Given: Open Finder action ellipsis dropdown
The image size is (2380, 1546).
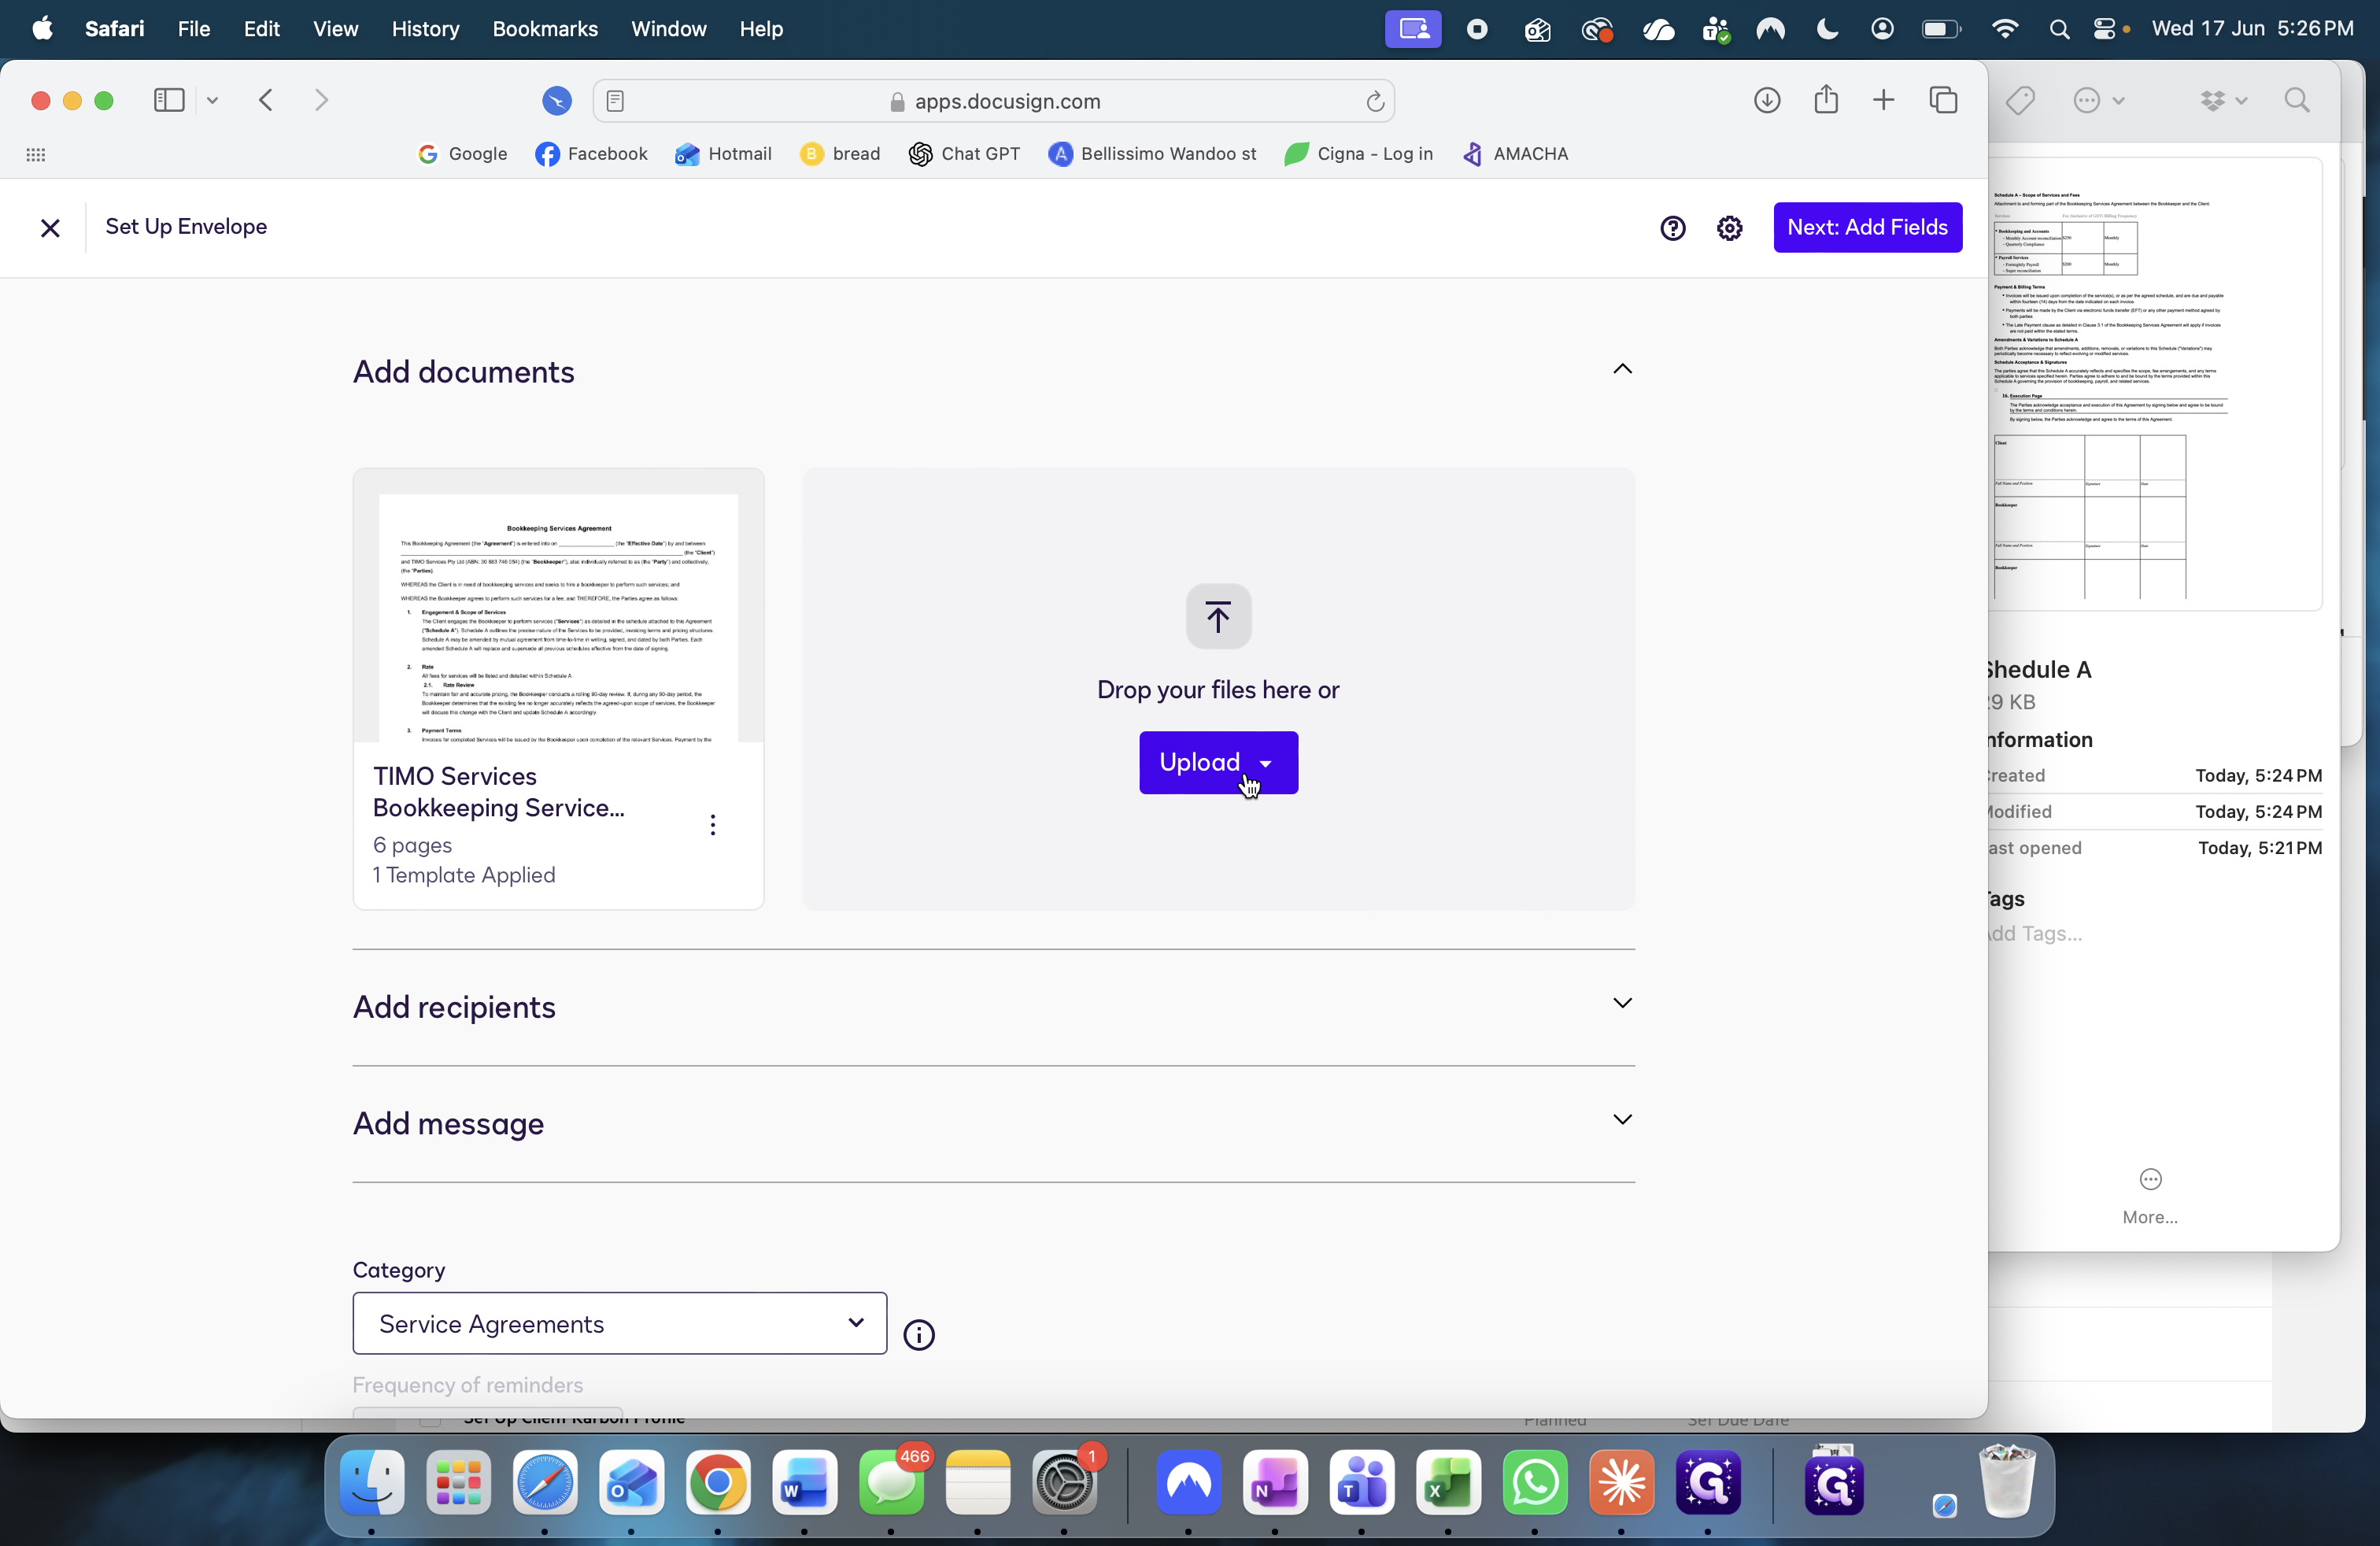Looking at the screenshot, I should click(x=2099, y=100).
